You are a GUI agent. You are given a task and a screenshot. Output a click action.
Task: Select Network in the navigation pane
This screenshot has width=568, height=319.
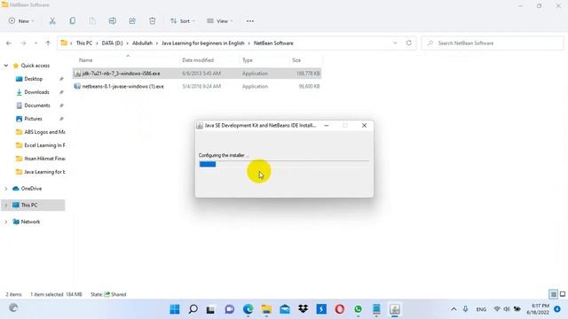pyautogui.click(x=30, y=222)
